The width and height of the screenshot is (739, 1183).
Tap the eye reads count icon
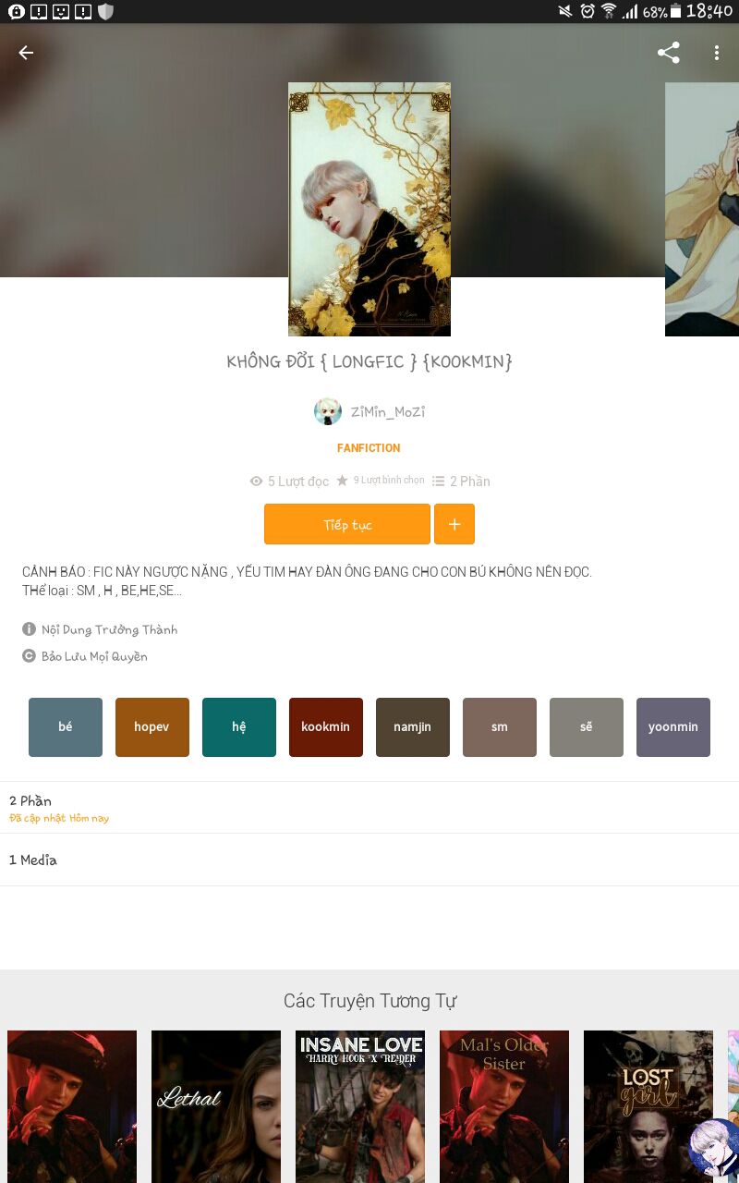(x=257, y=482)
